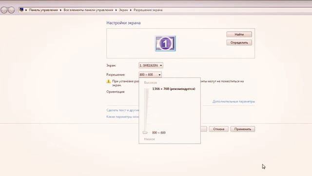Expand arrow before Панель управления breadcrumb
The image size is (312, 176).
point(26,10)
